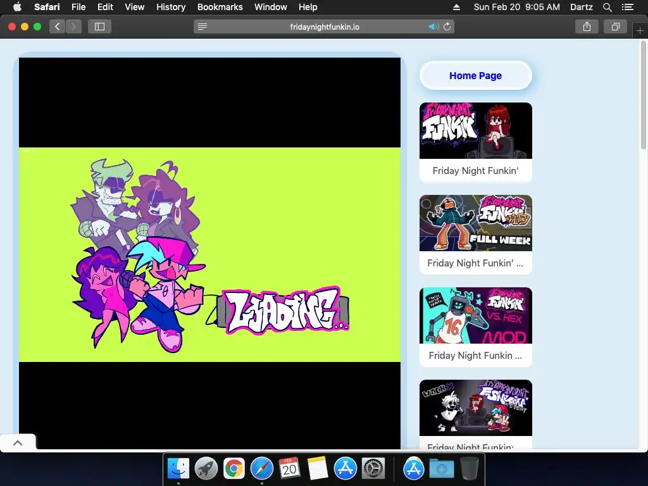Mute the tab audio speaker icon
The width and height of the screenshot is (648, 486).
[433, 27]
